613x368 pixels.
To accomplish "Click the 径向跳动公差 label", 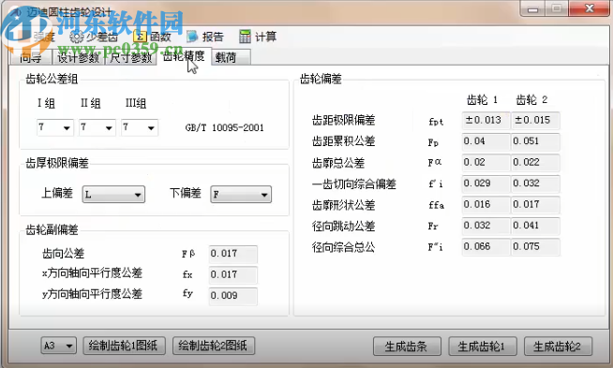I will click(344, 226).
